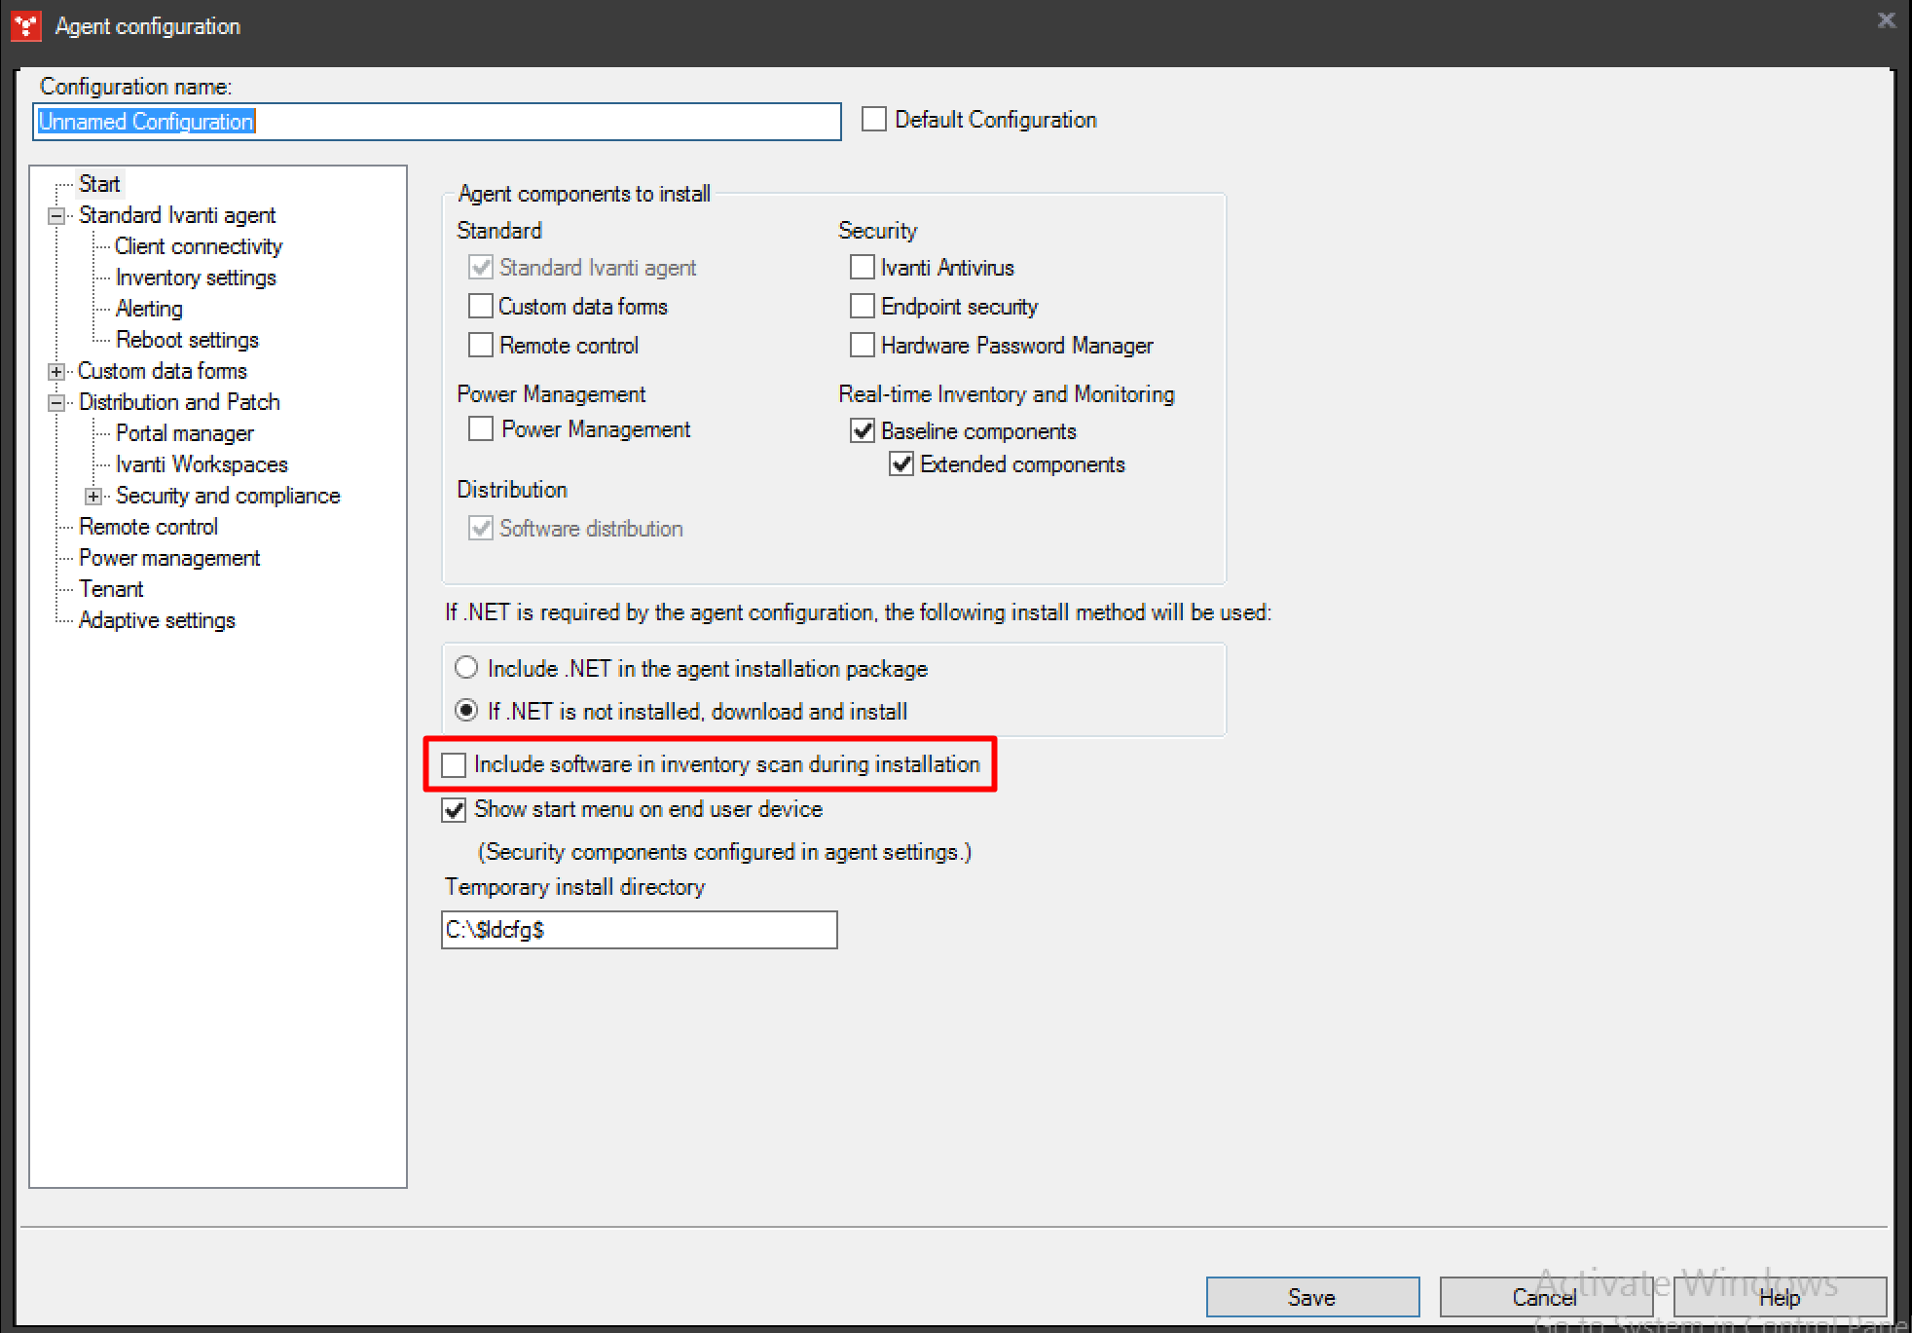Viewport: 1912px width, 1333px height.
Task: Collapse the Distribution and Patch node
Action: click(55, 402)
